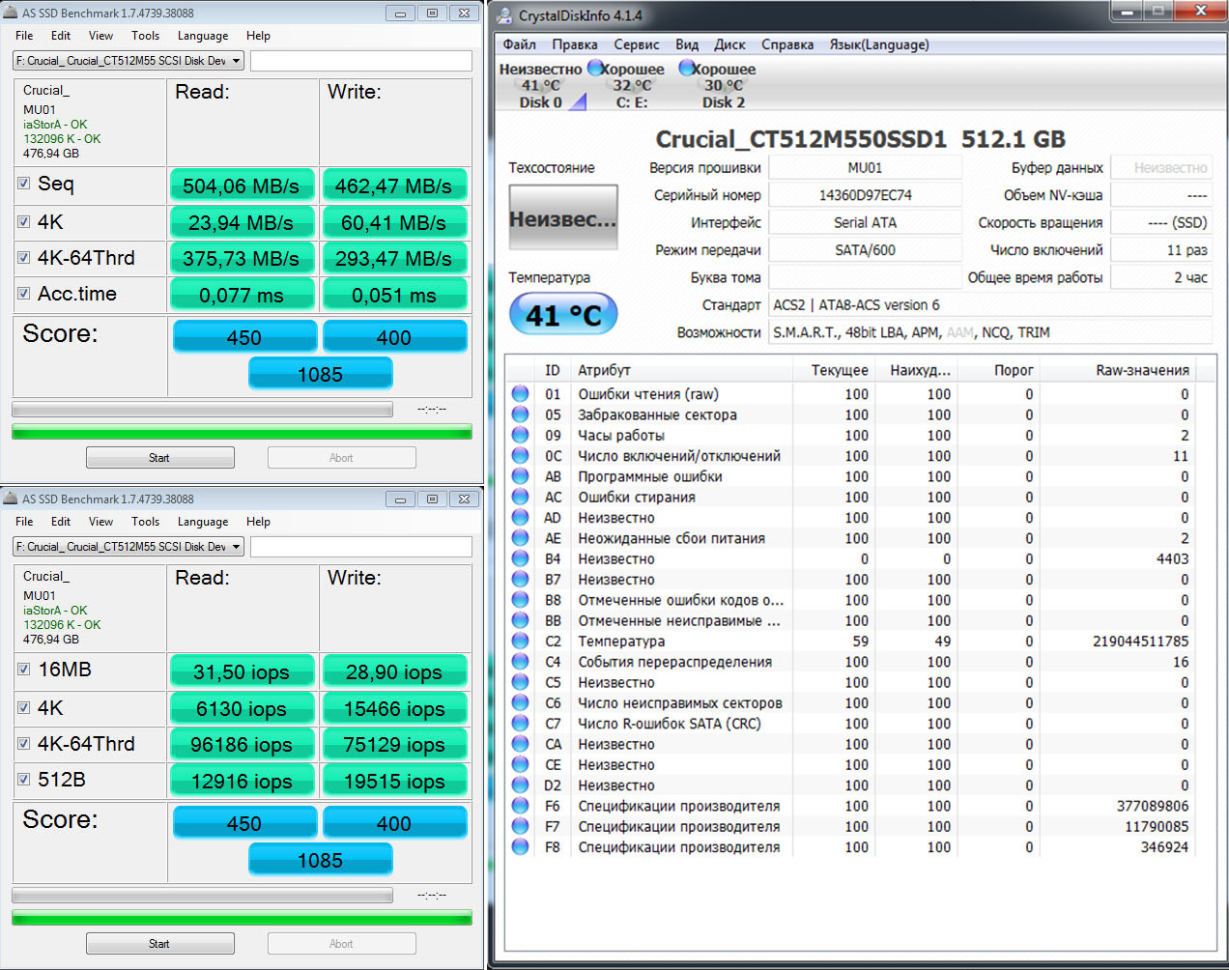Click Abort button in top AS SSD window
Viewport: 1229px width, 970px height.
[342, 458]
